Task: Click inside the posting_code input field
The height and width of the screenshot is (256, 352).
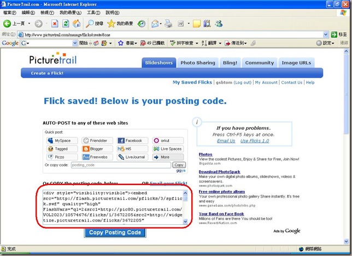Action: point(121,165)
